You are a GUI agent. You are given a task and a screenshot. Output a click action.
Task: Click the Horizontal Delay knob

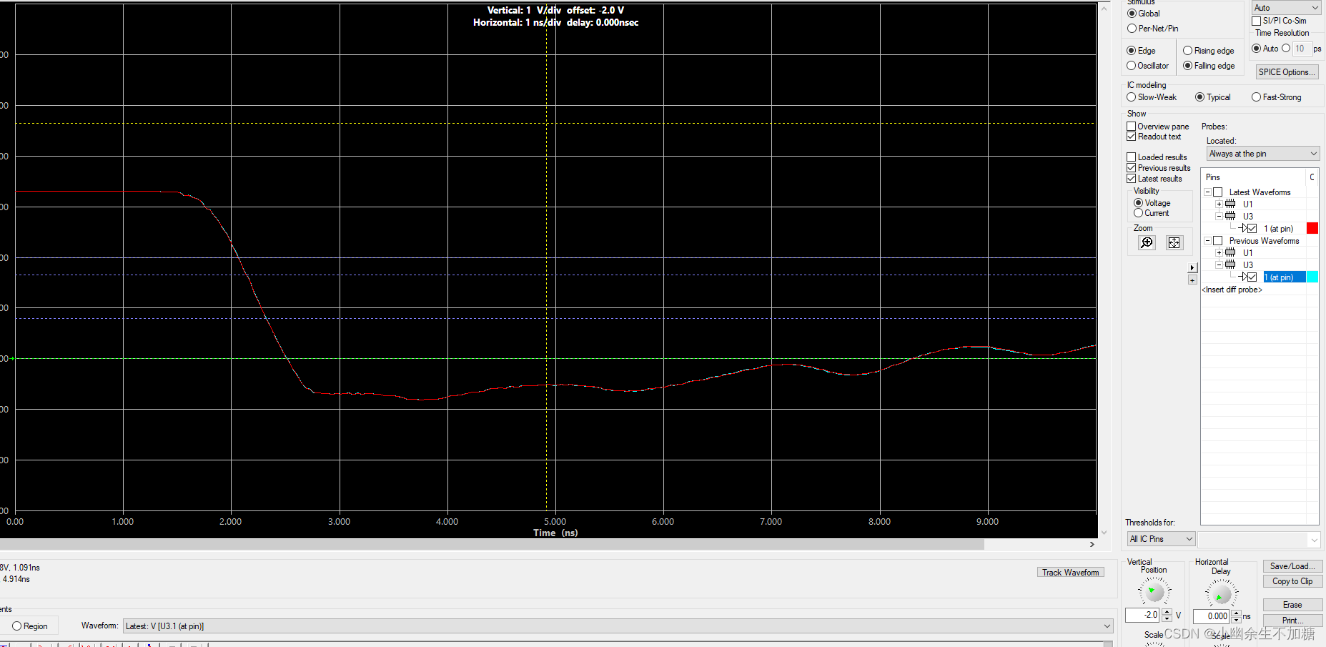pos(1221,593)
